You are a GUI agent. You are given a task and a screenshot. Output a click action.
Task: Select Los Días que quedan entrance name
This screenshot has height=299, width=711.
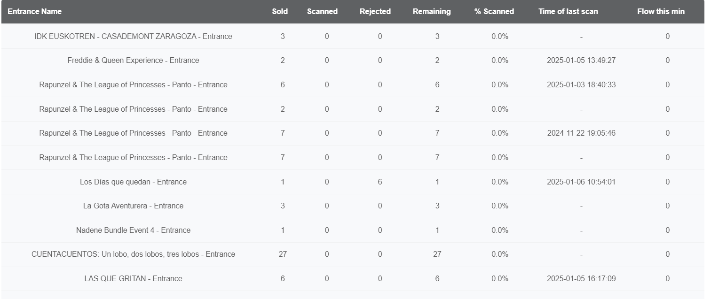[133, 182]
